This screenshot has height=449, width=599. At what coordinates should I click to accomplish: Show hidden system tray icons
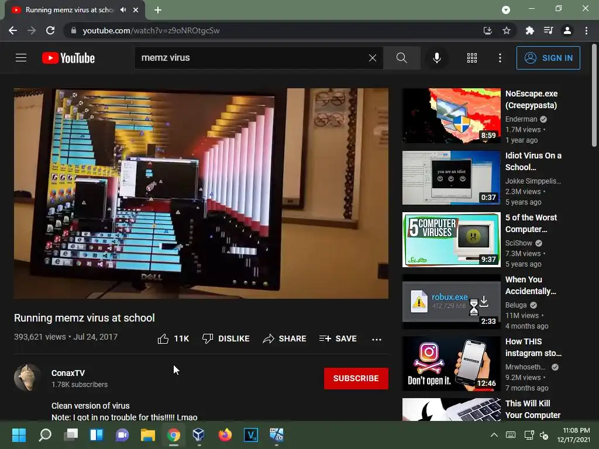coord(494,435)
